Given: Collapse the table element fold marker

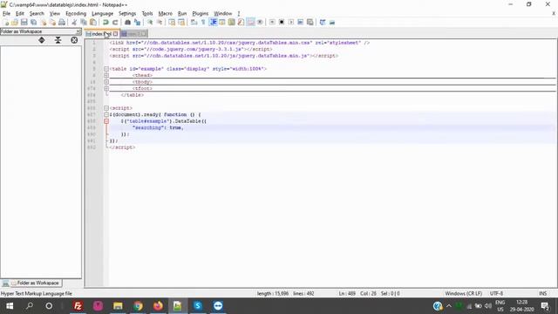Looking at the screenshot, I should click(106, 69).
